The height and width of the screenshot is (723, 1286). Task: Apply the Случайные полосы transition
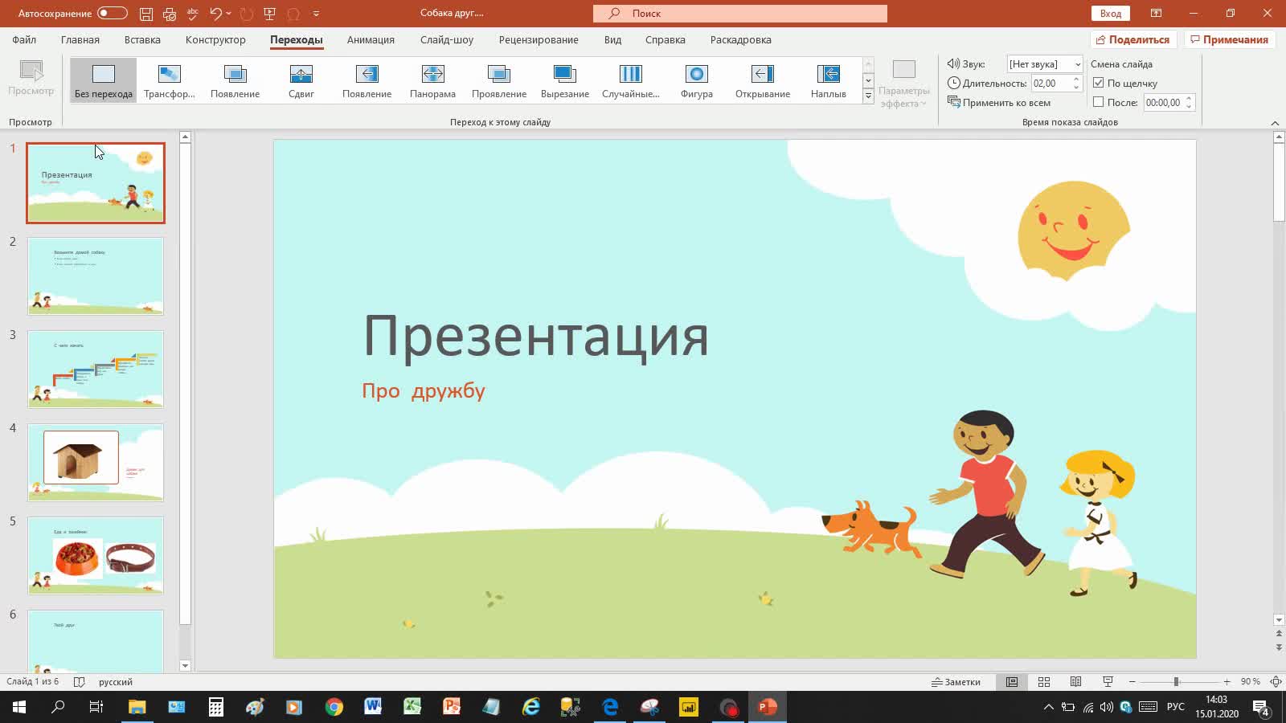pos(631,80)
